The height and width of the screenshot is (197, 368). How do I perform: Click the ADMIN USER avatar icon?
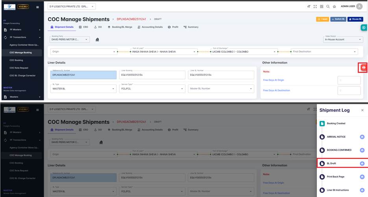(x=360, y=6)
